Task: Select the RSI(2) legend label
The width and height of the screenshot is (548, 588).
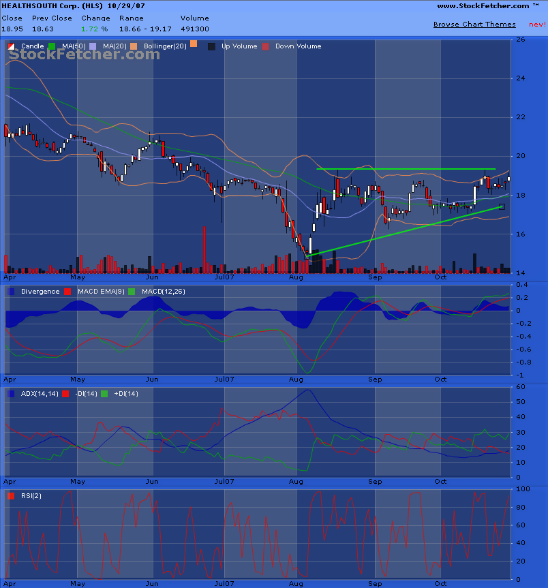Action: tap(31, 496)
